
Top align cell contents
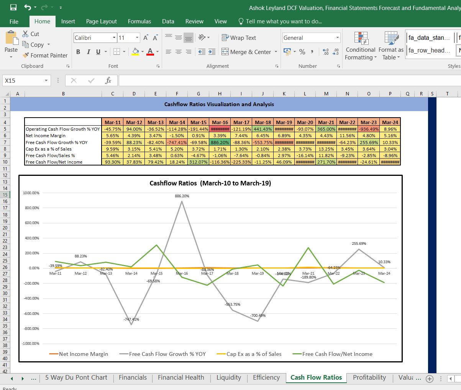click(169, 37)
